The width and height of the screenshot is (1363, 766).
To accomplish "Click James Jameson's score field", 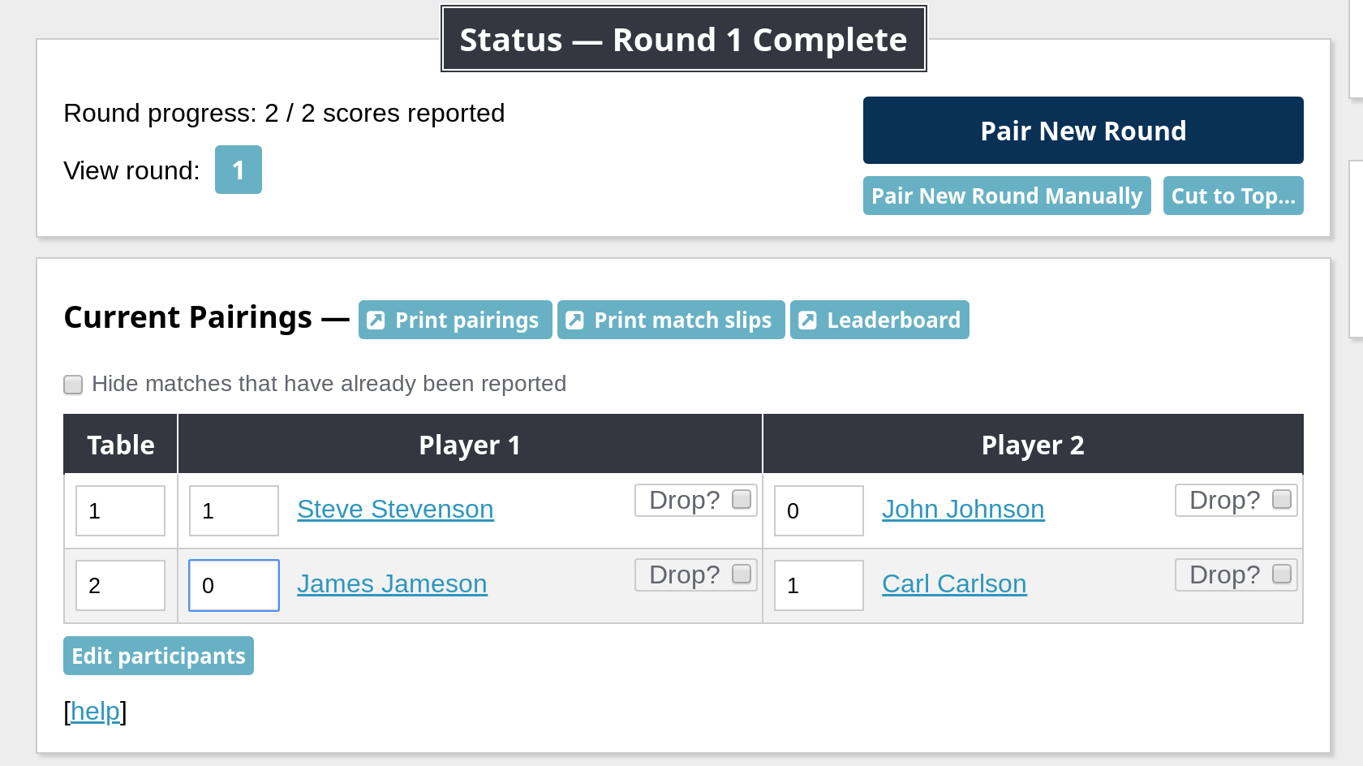I will 234,585.
